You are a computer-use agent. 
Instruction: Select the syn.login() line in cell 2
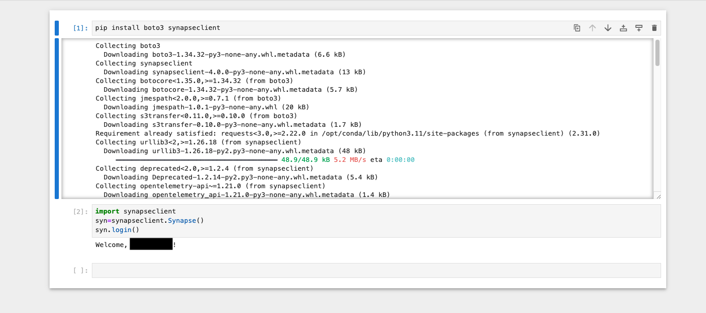click(118, 229)
